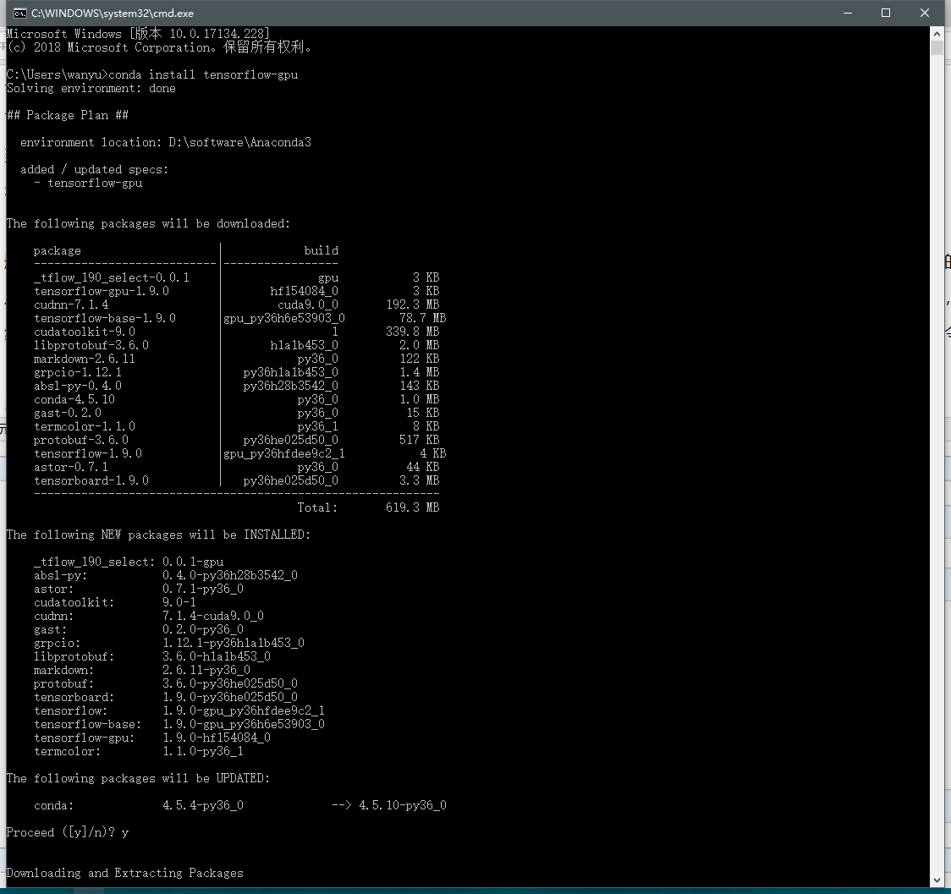Click the 'Proceed ([y]/n)? y' prompt
This screenshot has height=894, width=951.
coord(68,832)
